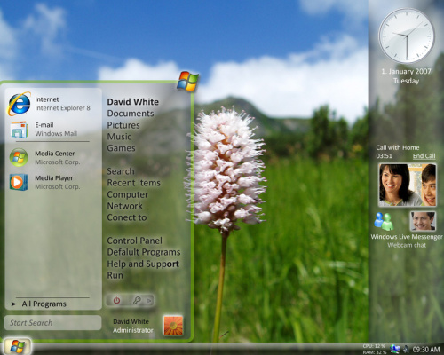The width and height of the screenshot is (444, 355).
Task: Click the user account flower picture
Action: [x=173, y=326]
